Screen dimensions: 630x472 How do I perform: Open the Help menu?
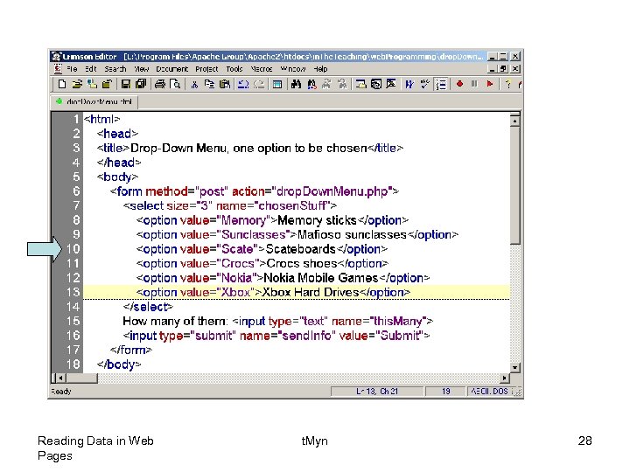[x=320, y=69]
